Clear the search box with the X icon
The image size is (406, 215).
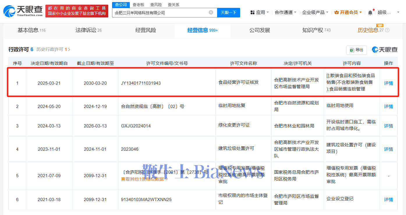[211, 13]
